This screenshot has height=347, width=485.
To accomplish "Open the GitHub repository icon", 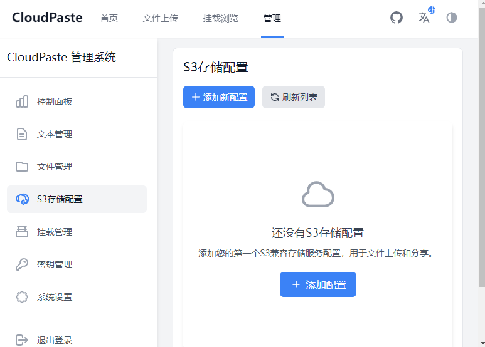I will pyautogui.click(x=397, y=18).
